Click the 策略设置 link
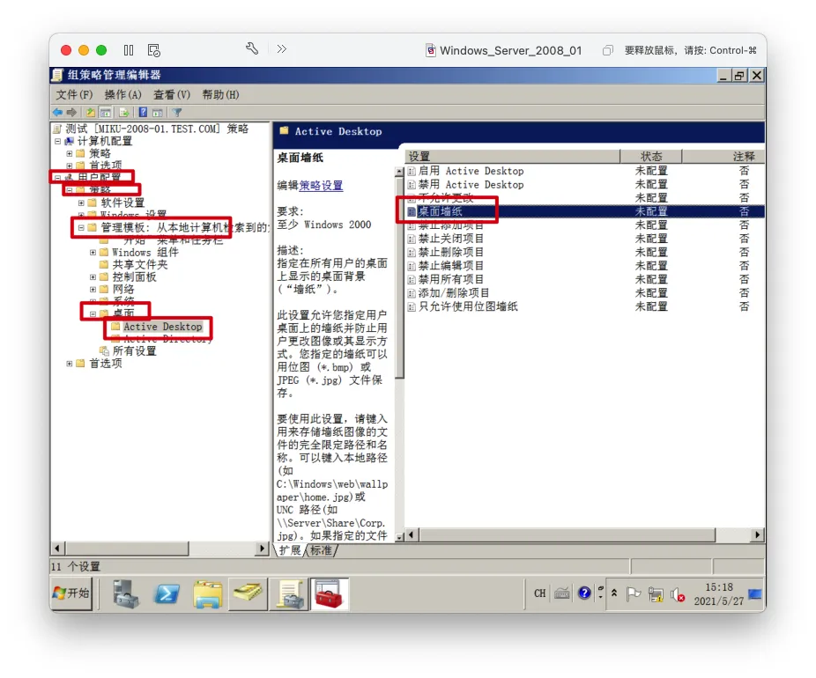 coord(321,186)
